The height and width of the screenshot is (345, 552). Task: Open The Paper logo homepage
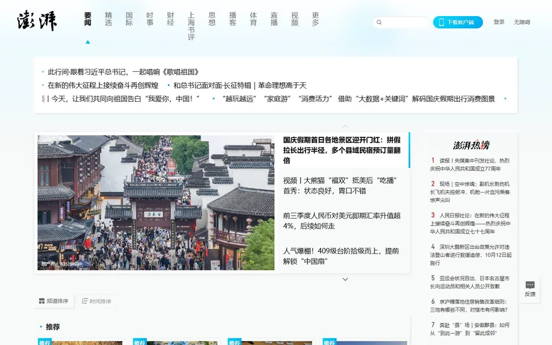pyautogui.click(x=37, y=21)
